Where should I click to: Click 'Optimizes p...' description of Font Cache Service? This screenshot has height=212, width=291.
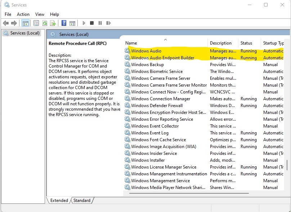point(223,140)
